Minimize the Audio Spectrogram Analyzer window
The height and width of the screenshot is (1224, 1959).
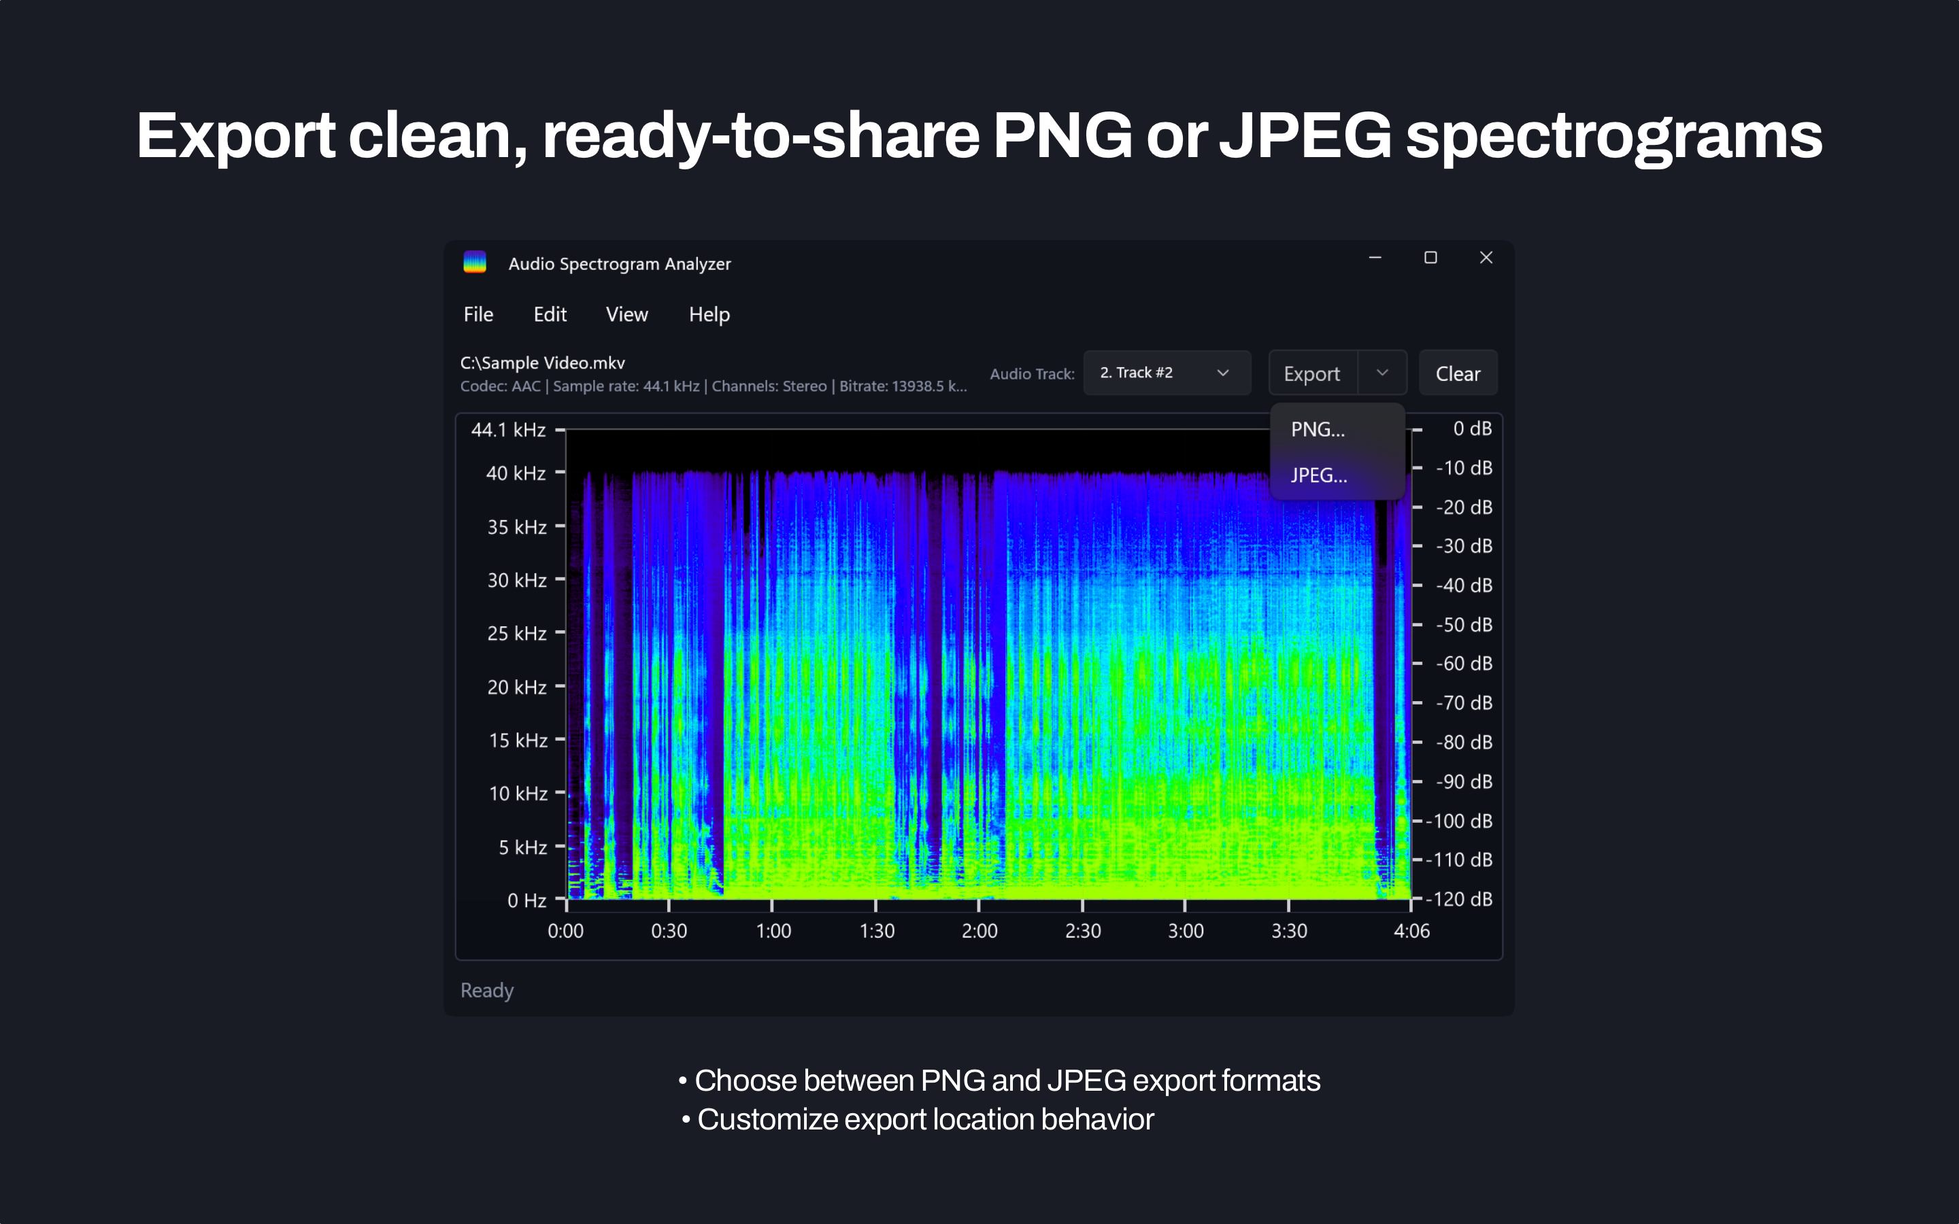pos(1375,258)
